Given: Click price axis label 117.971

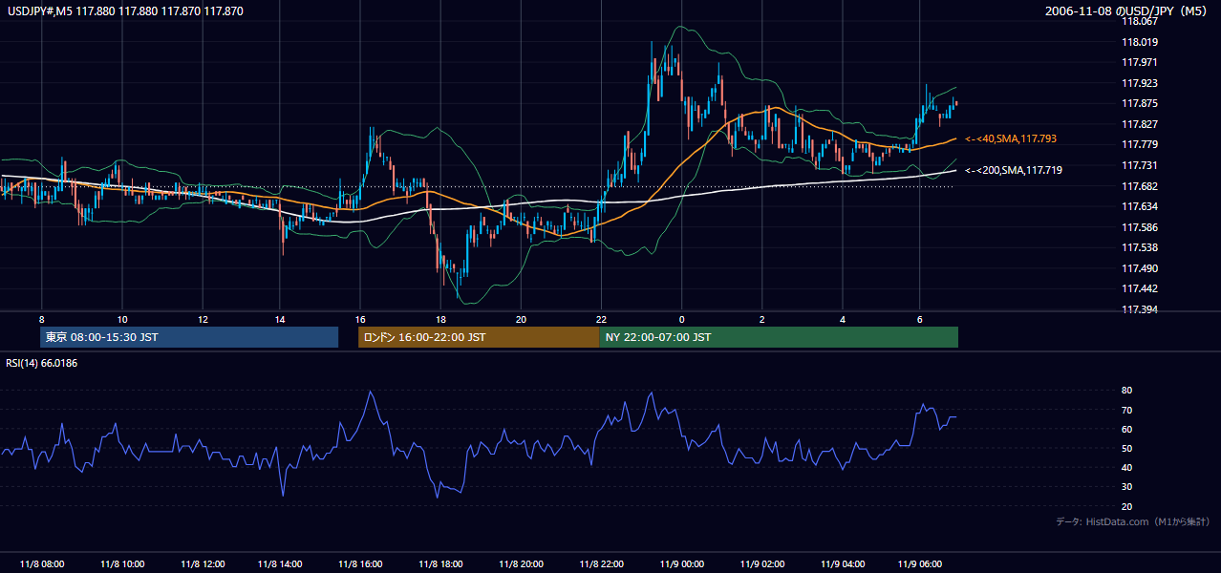Looking at the screenshot, I should pos(1139,62).
